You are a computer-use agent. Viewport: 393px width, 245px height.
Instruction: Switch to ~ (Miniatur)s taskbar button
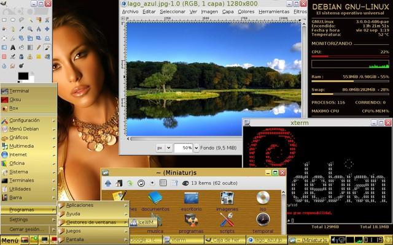[308, 240]
